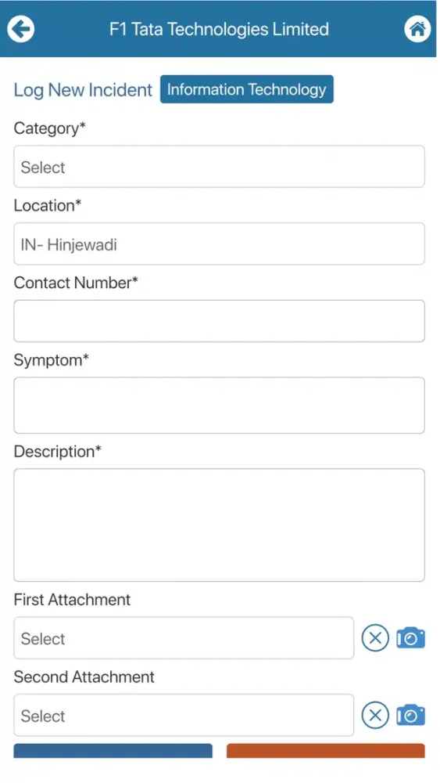Go to home via house icon

[417, 29]
